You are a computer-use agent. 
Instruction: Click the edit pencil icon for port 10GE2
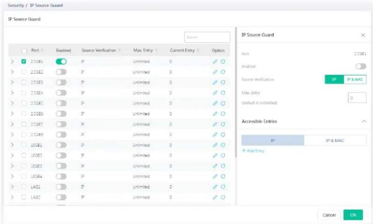click(x=215, y=155)
